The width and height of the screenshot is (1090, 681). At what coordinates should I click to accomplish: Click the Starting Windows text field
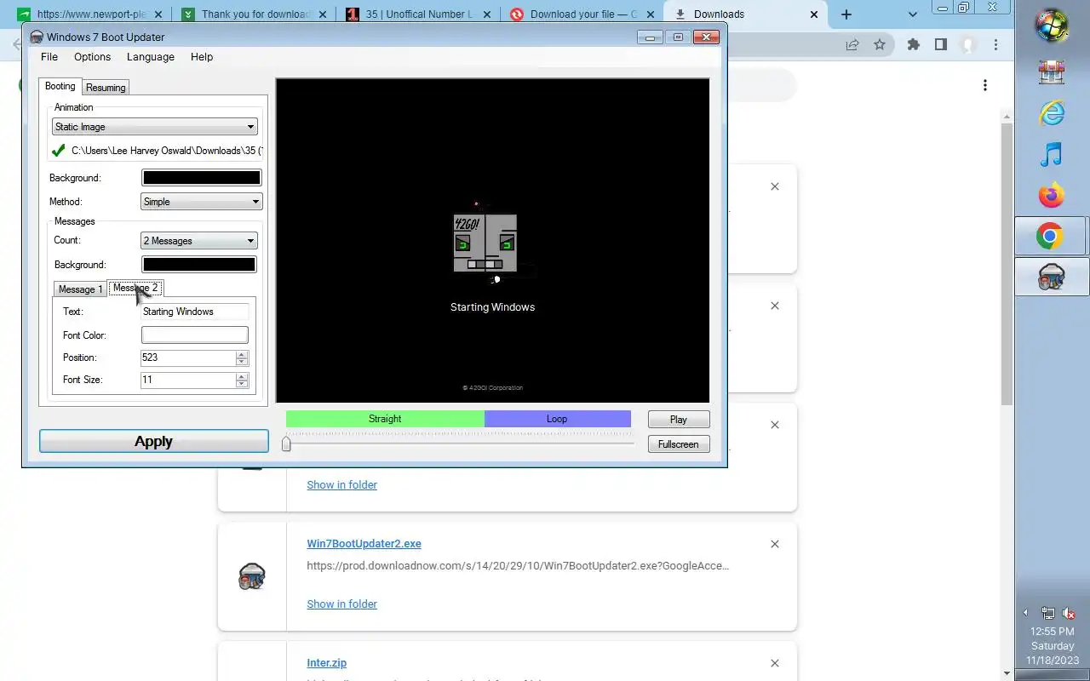pos(194,312)
